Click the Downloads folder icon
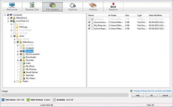The width and height of the screenshot is (173, 107). pyautogui.click(x=24, y=57)
